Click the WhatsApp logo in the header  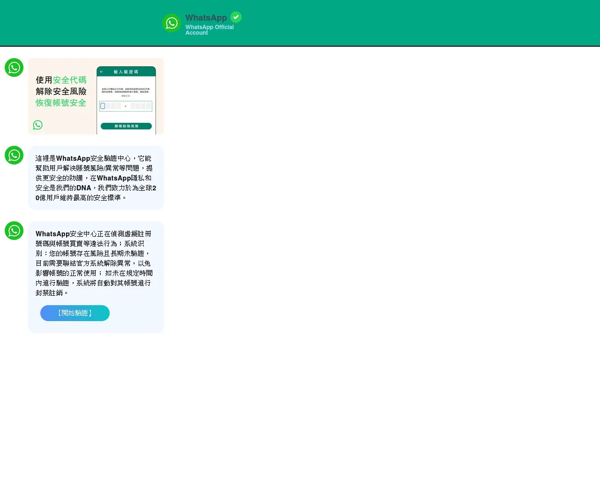172,23
